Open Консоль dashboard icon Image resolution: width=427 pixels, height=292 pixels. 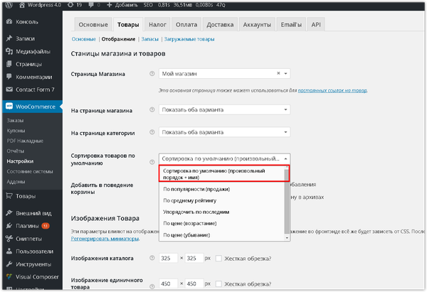[x=9, y=22]
